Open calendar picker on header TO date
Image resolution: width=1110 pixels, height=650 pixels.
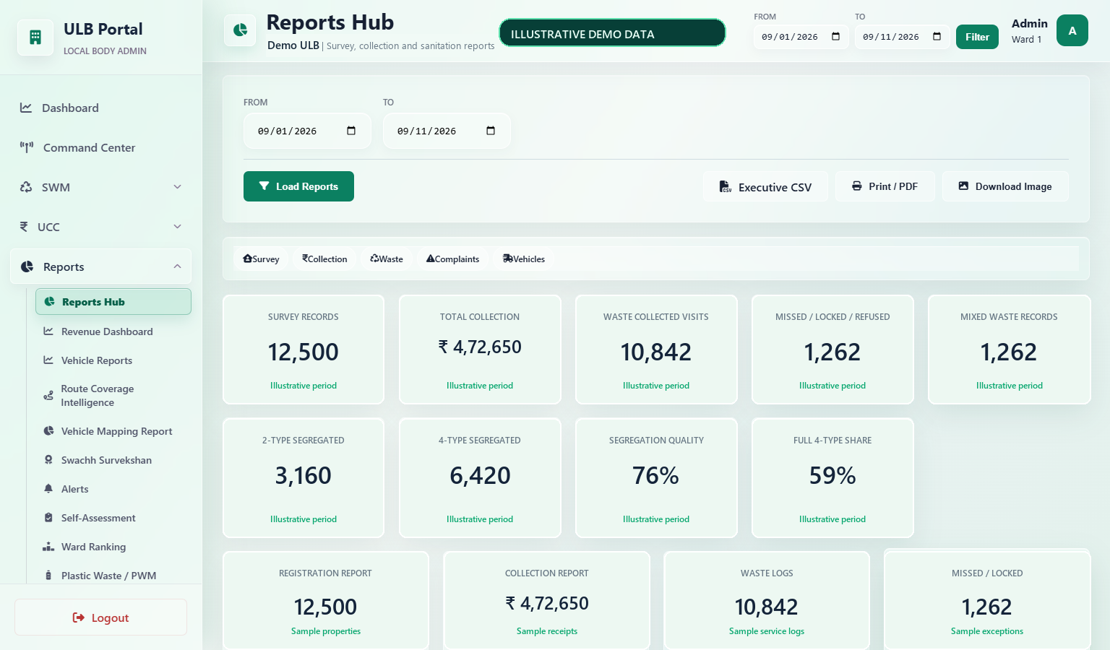click(x=937, y=37)
